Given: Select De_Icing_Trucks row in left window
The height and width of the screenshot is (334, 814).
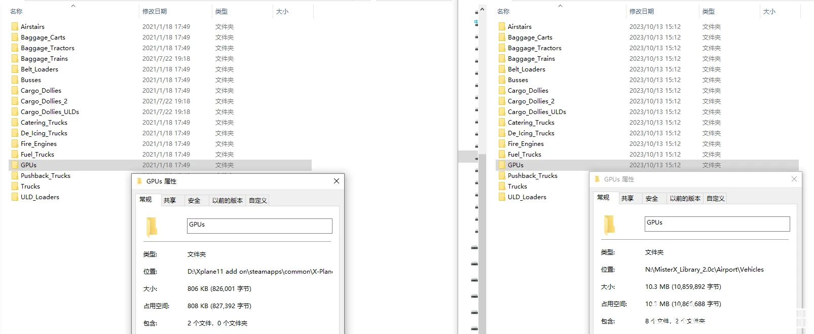Looking at the screenshot, I should [160, 133].
